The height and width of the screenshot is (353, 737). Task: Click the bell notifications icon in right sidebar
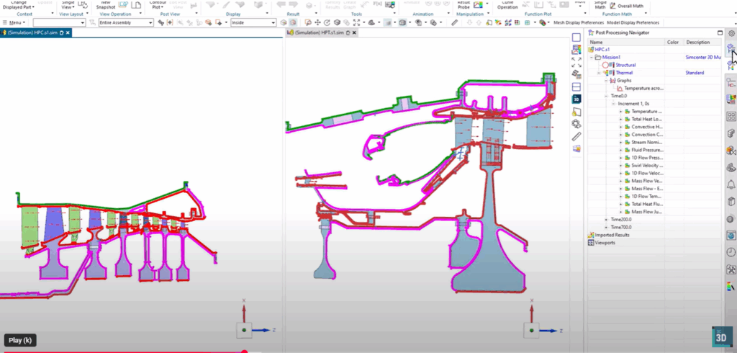tap(731, 184)
